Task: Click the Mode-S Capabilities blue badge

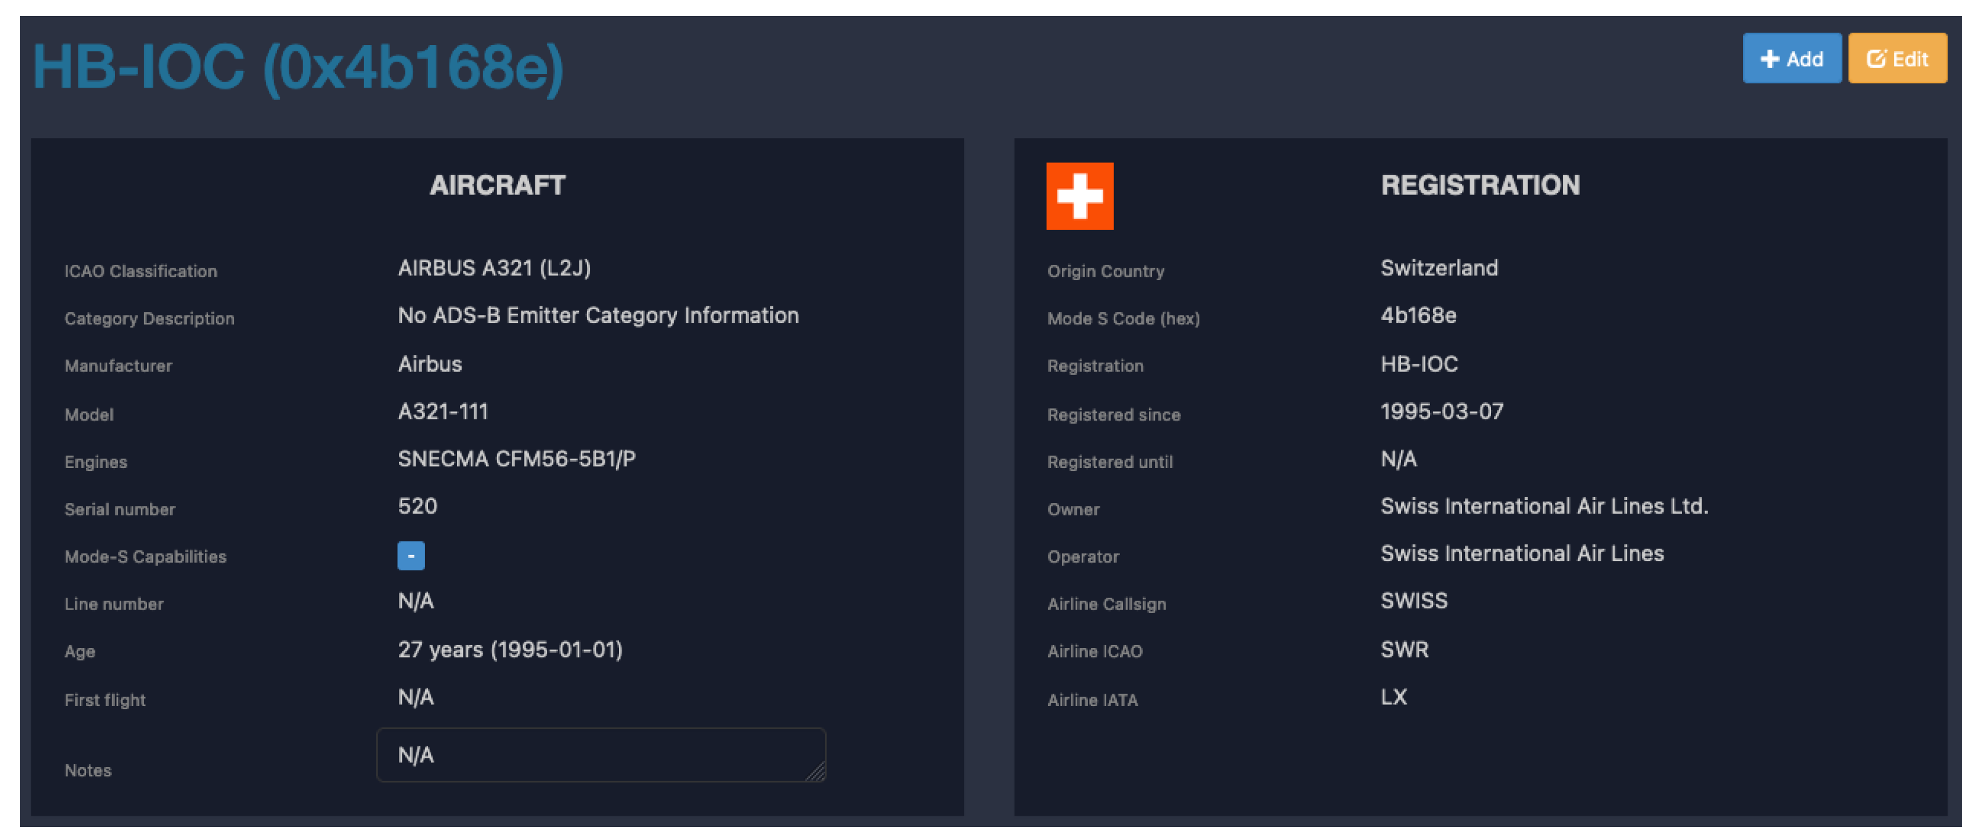Action: click(x=411, y=555)
